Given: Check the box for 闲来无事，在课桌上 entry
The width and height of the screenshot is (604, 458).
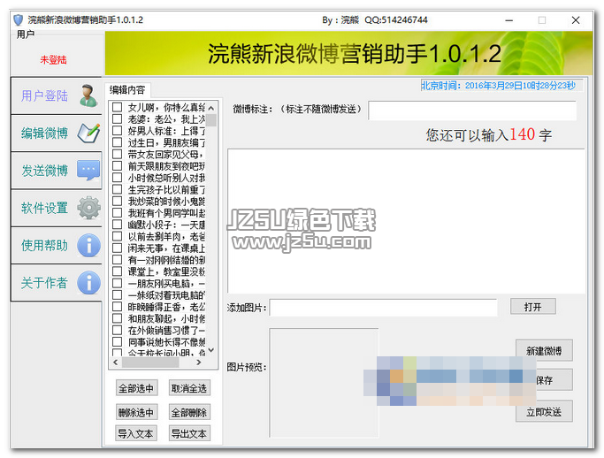Looking at the screenshot, I should [x=117, y=248].
